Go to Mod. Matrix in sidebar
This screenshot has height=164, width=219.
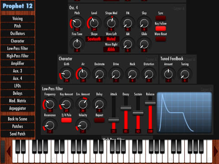click(x=17, y=101)
